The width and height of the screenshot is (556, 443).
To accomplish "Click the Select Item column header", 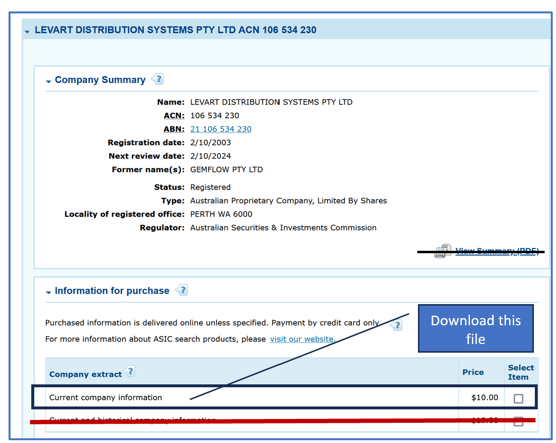I will [520, 372].
